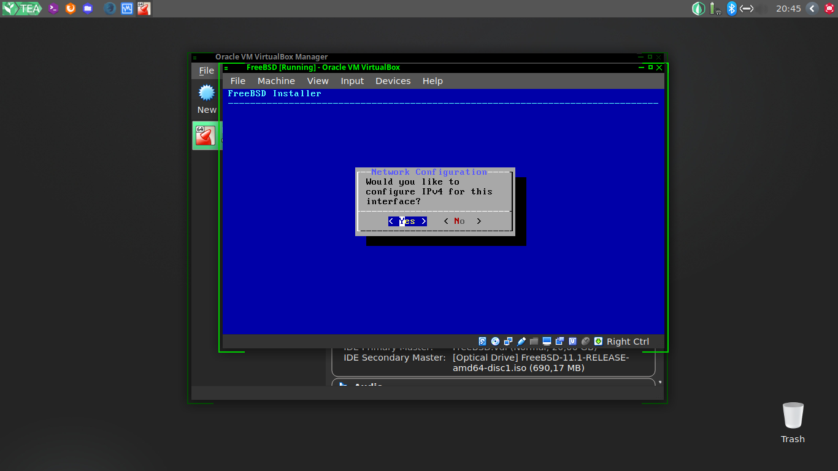Click the USB devices indicator
The height and width of the screenshot is (471, 838).
[521, 342]
